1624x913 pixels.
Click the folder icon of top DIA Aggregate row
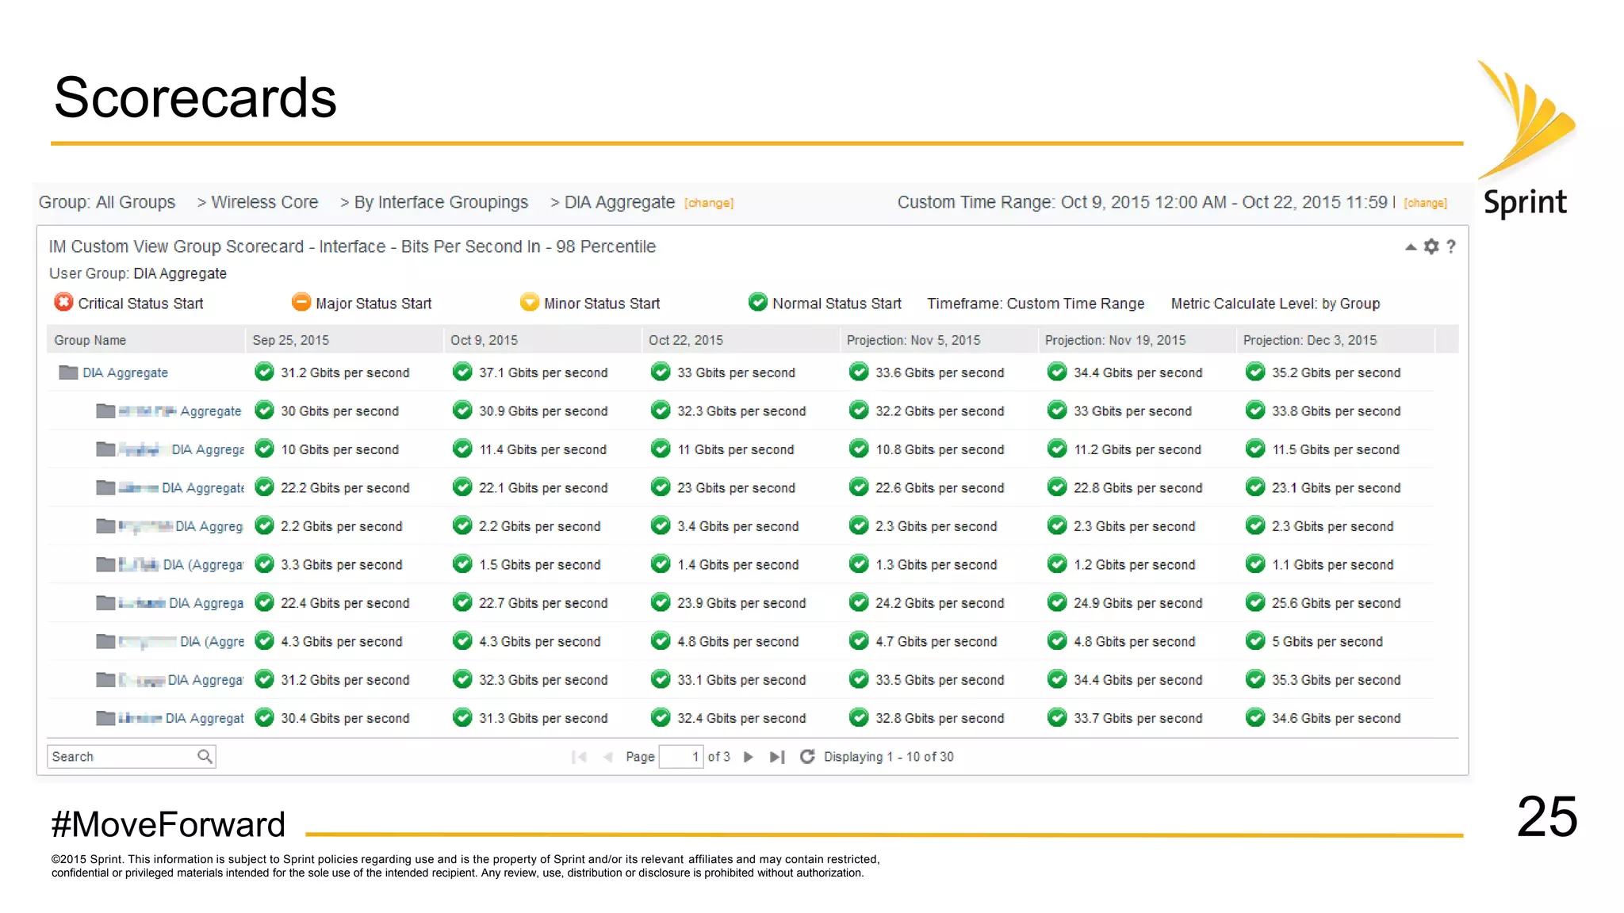pos(68,372)
